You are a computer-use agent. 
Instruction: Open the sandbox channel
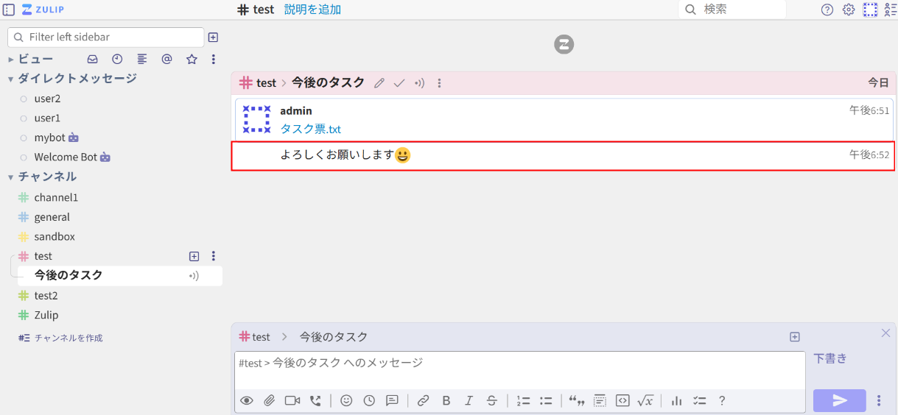click(x=55, y=237)
